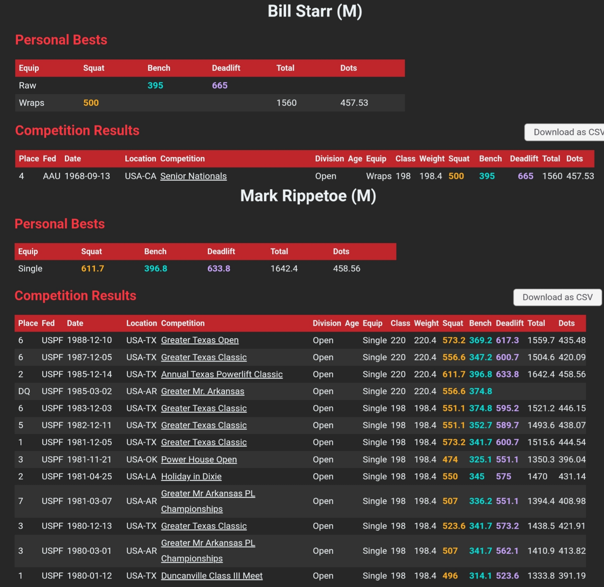Open Annual Texas Powerlift Classic link

point(222,374)
